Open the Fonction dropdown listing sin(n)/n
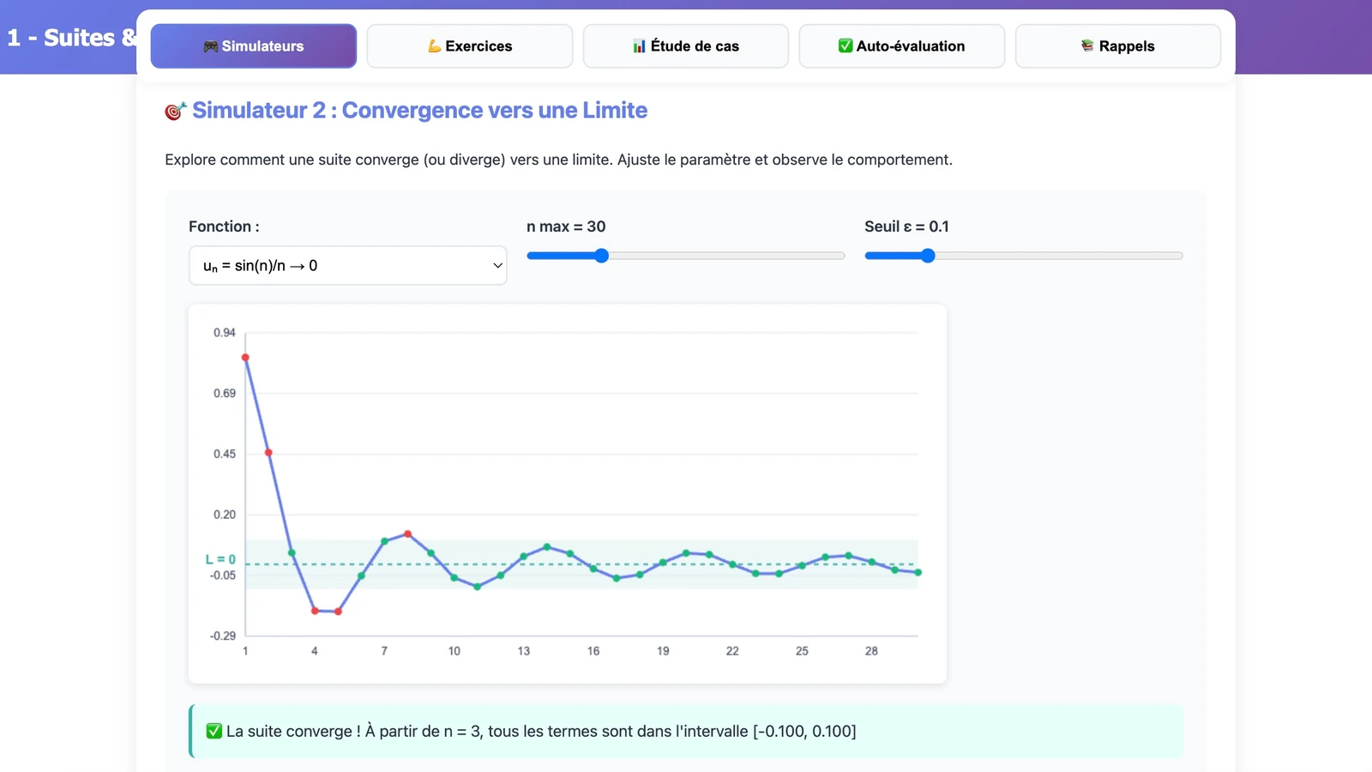 (347, 266)
